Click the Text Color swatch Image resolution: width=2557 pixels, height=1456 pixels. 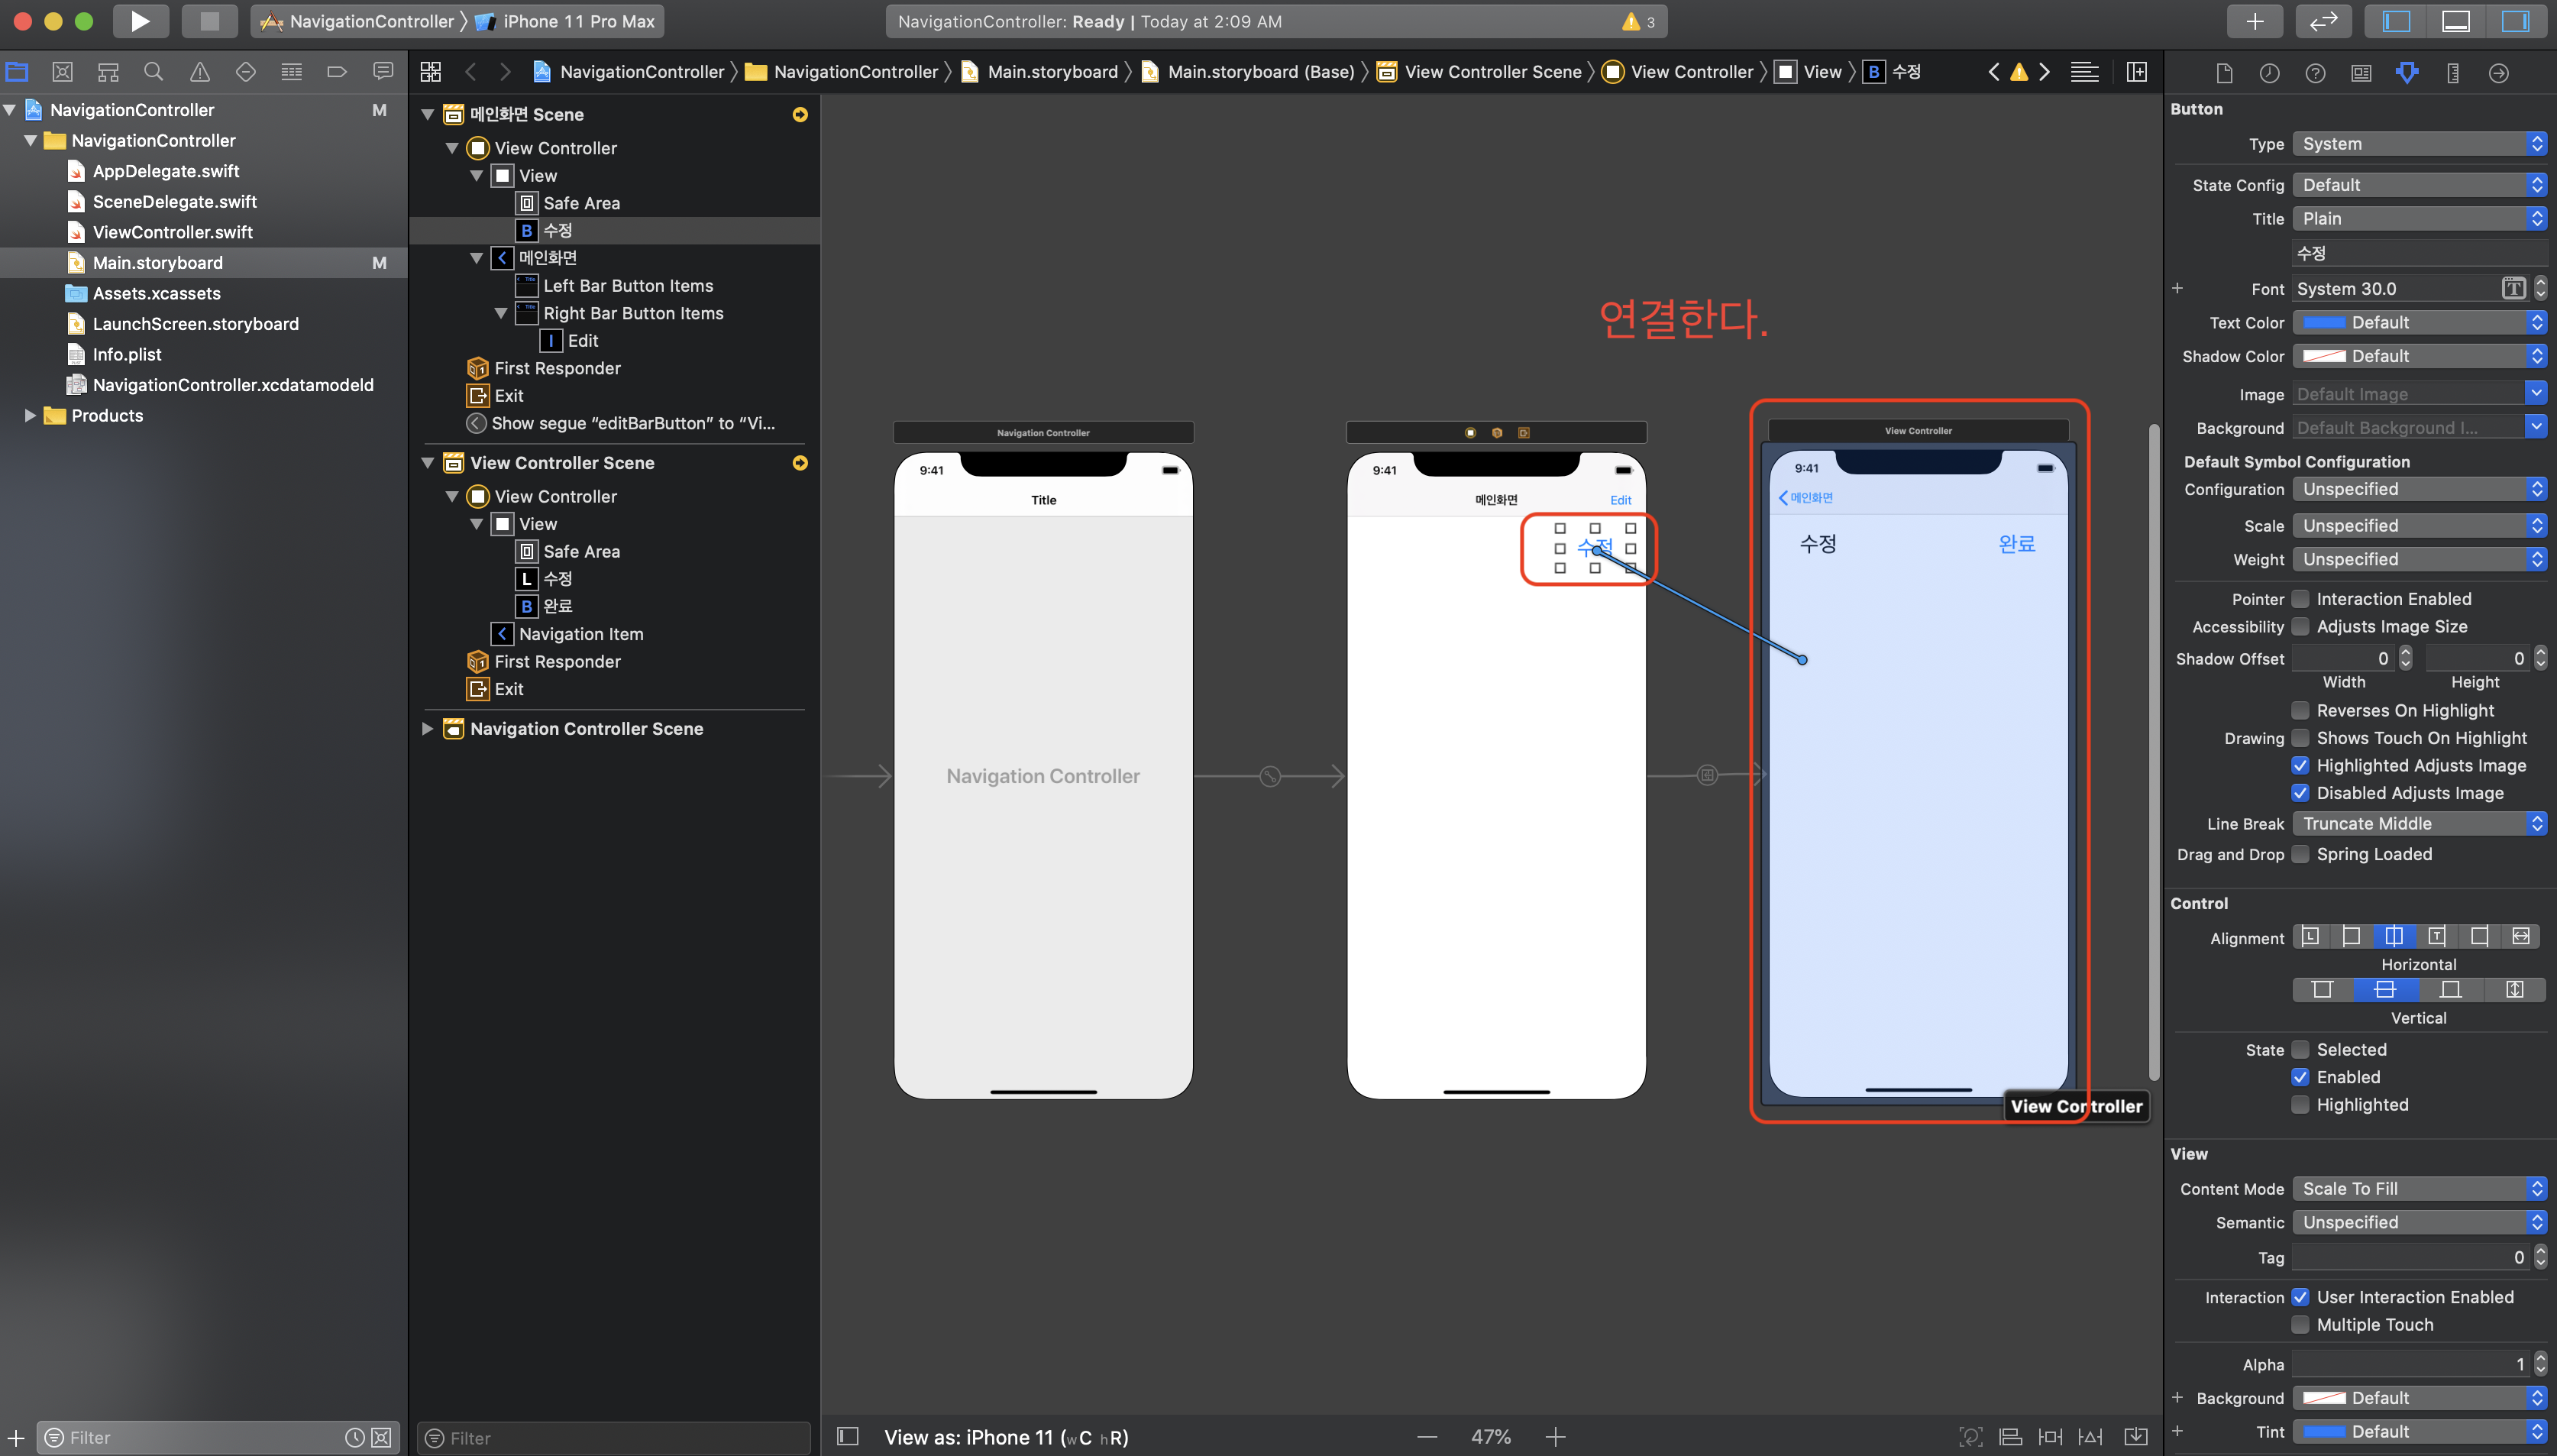click(x=2323, y=322)
